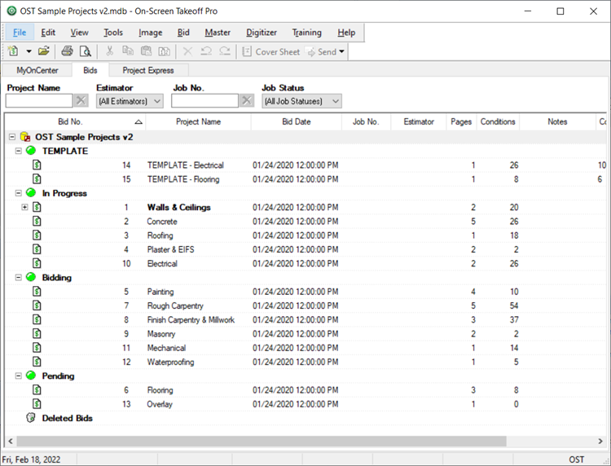
Task: Clear the Project Name filter
Action: (x=81, y=101)
